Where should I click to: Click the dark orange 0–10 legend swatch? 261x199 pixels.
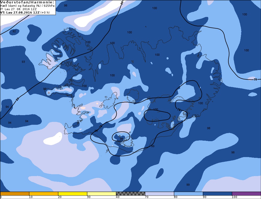tap(15, 194)
